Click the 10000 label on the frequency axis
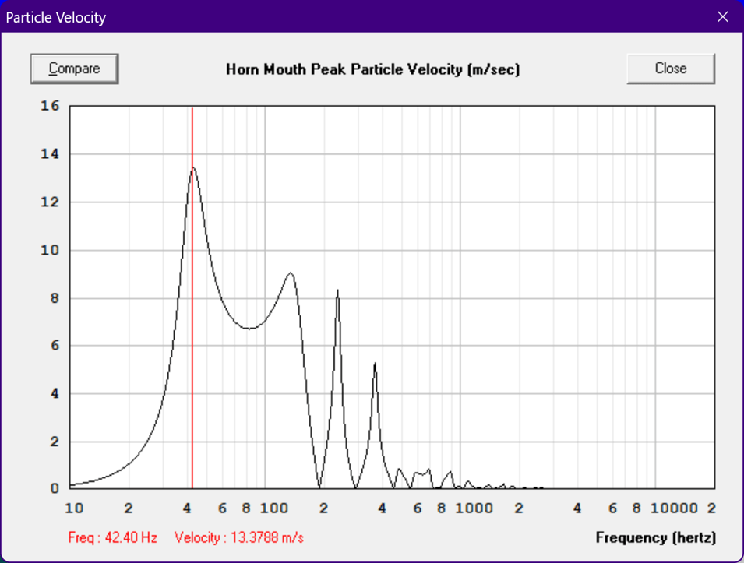The image size is (744, 563). (x=674, y=508)
